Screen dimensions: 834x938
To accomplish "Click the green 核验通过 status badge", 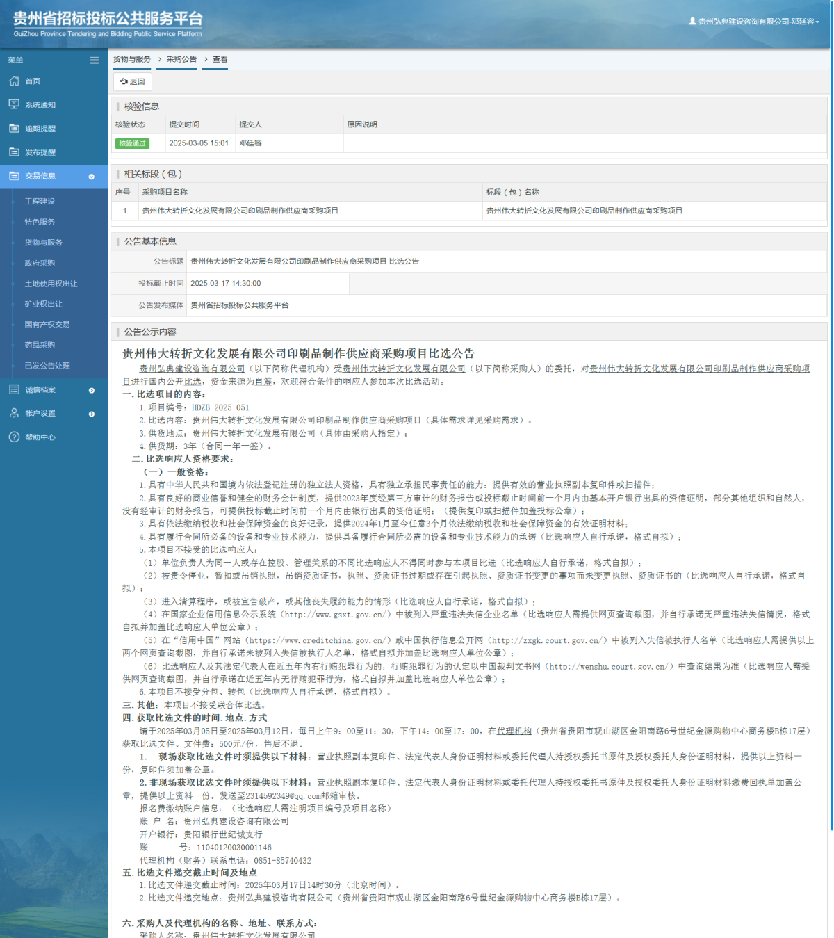I will coord(133,143).
